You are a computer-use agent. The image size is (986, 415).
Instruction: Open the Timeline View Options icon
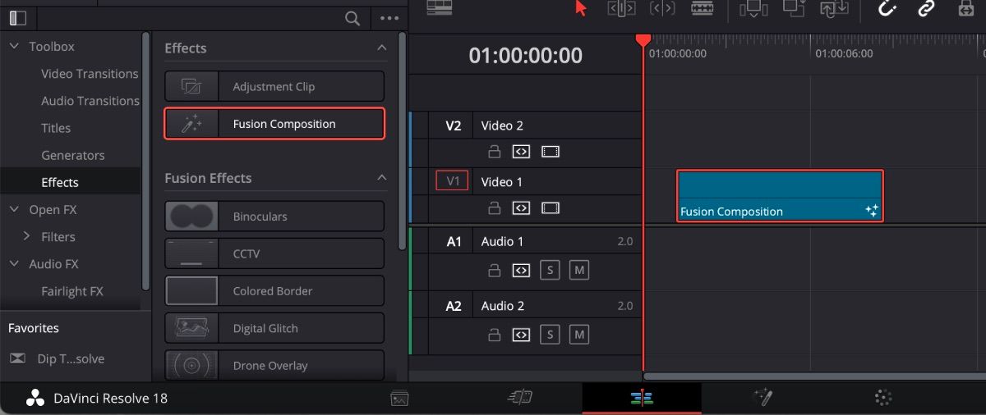pos(440,7)
